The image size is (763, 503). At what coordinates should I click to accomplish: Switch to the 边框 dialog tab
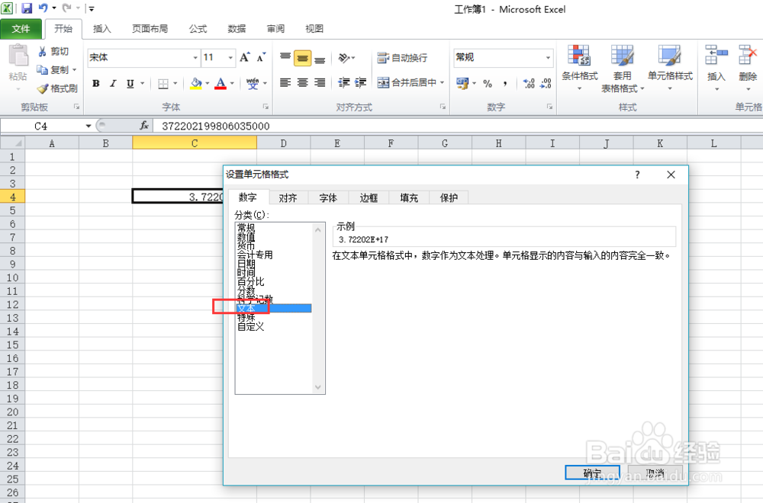369,197
